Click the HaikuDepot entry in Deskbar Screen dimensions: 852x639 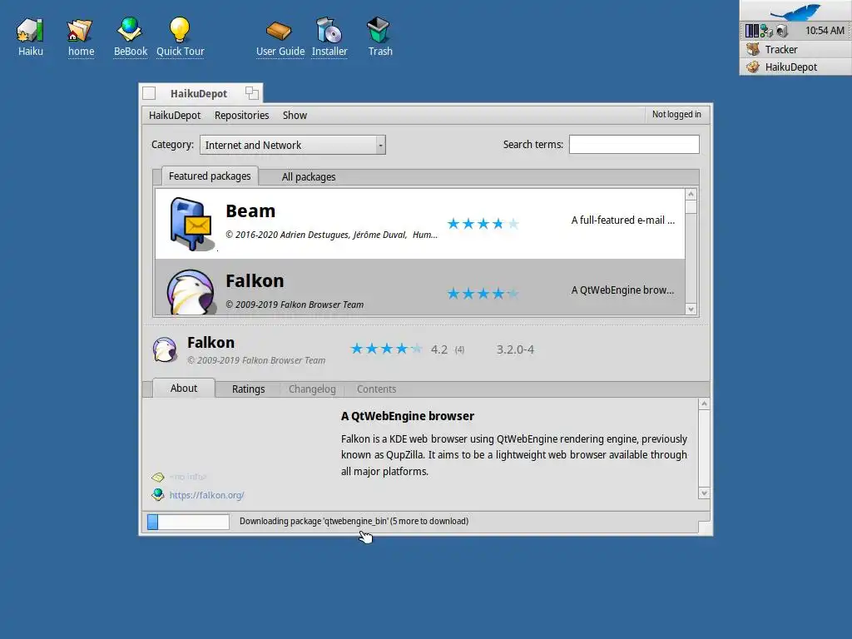click(795, 67)
